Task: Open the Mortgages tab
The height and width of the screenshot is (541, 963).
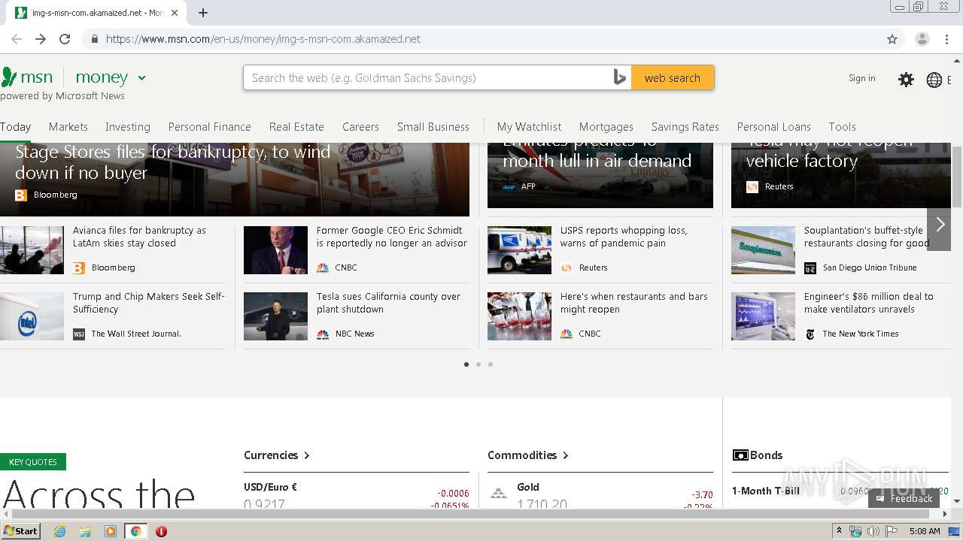Action: (606, 127)
